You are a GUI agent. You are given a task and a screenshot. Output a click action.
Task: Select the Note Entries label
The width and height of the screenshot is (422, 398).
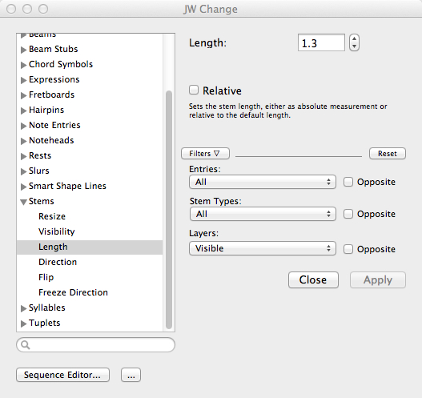pyautogui.click(x=54, y=125)
